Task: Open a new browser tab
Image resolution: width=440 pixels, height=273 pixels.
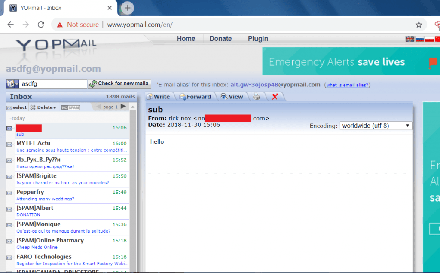Action: [x=128, y=8]
